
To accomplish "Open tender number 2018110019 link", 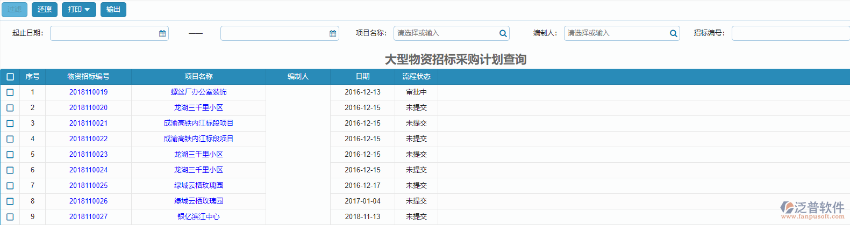I will tap(88, 92).
